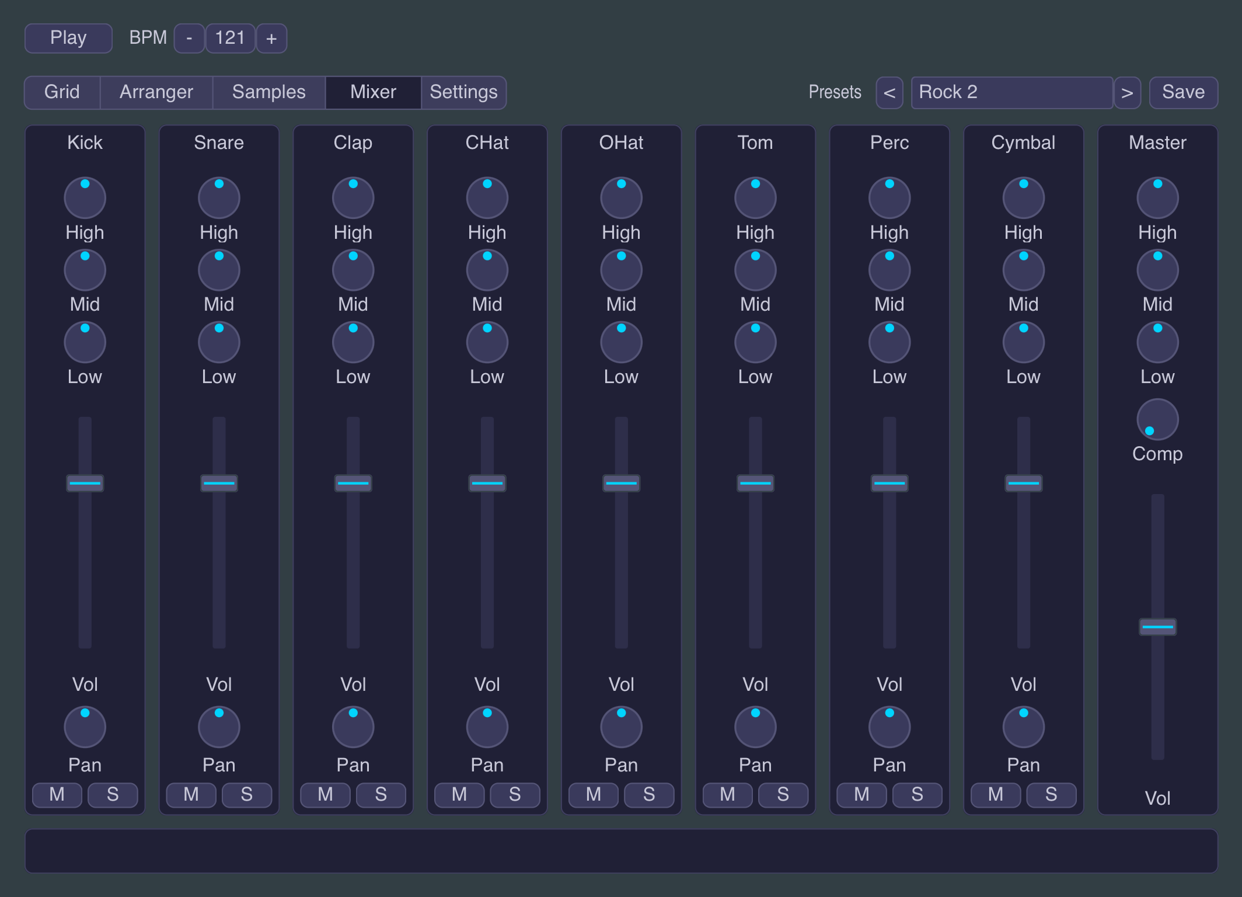Mute the Tom channel
Screen dimensions: 1242x897
point(728,795)
